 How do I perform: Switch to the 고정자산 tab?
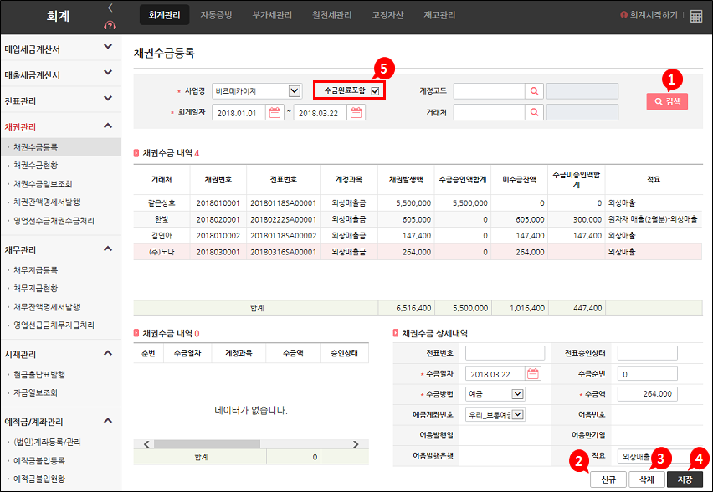(387, 15)
